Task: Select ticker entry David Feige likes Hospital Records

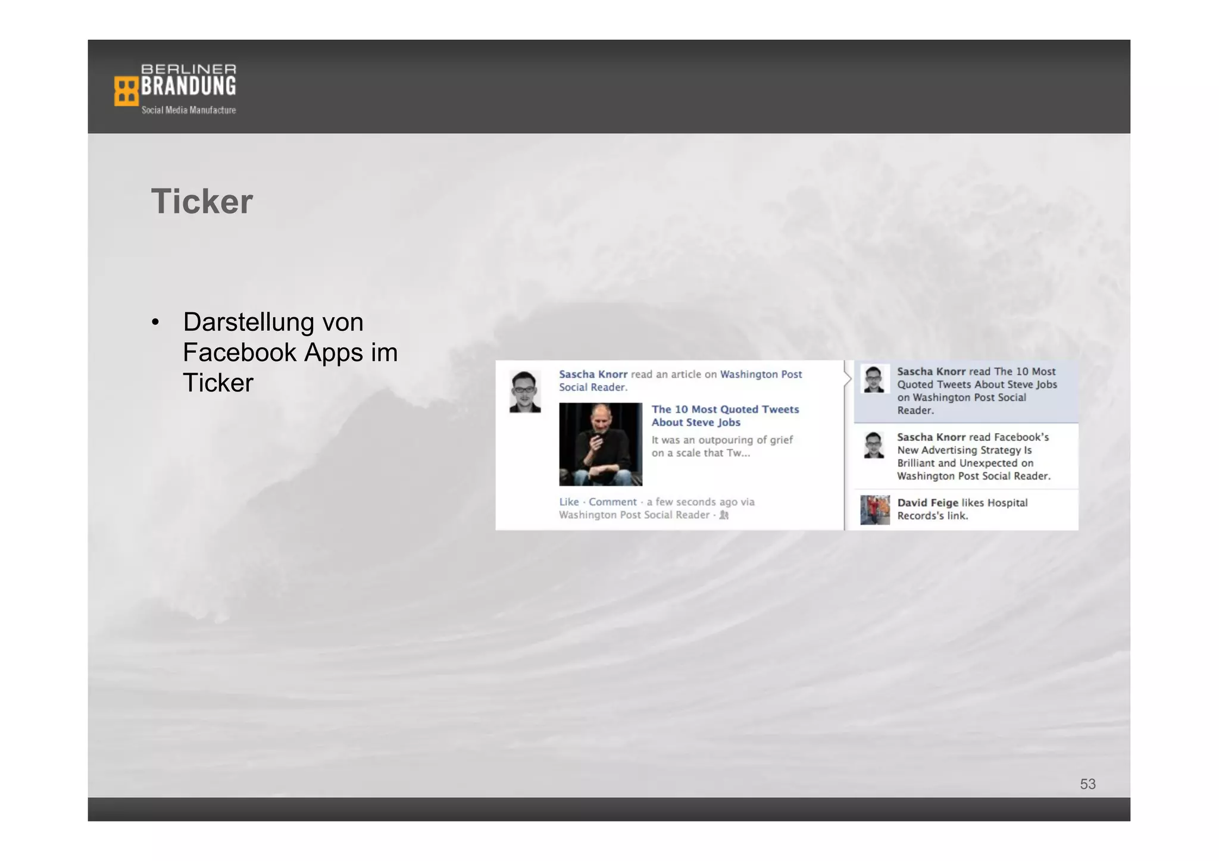Action: [966, 509]
